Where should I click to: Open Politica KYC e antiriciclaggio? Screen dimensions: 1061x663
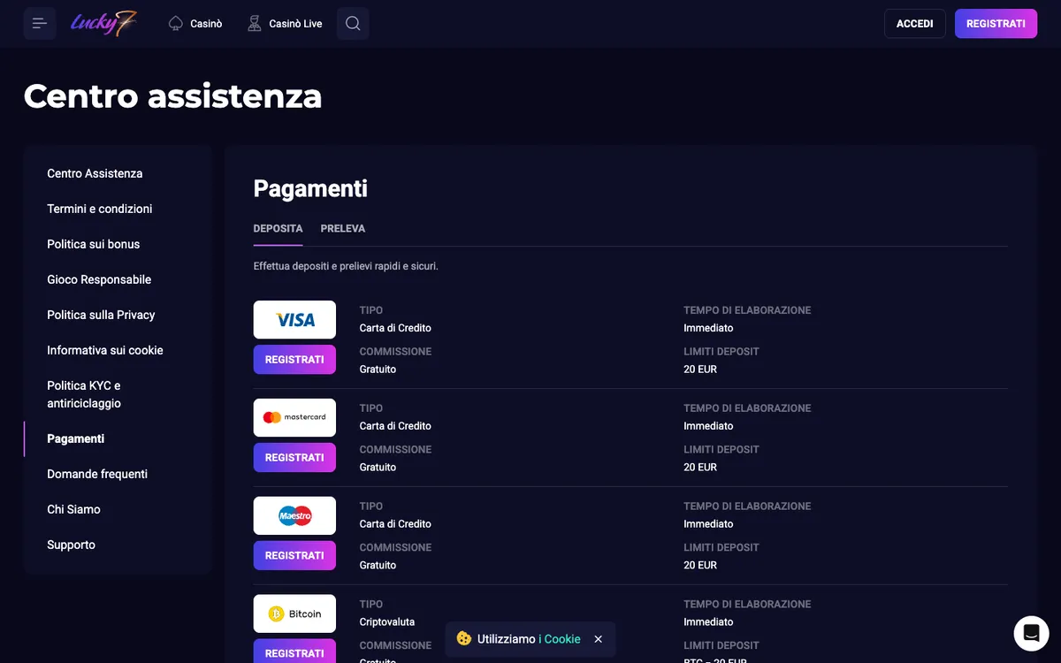click(x=85, y=394)
